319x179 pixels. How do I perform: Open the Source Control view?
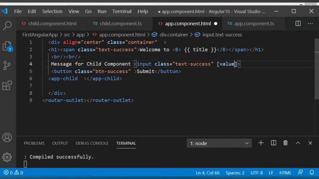tap(7, 66)
